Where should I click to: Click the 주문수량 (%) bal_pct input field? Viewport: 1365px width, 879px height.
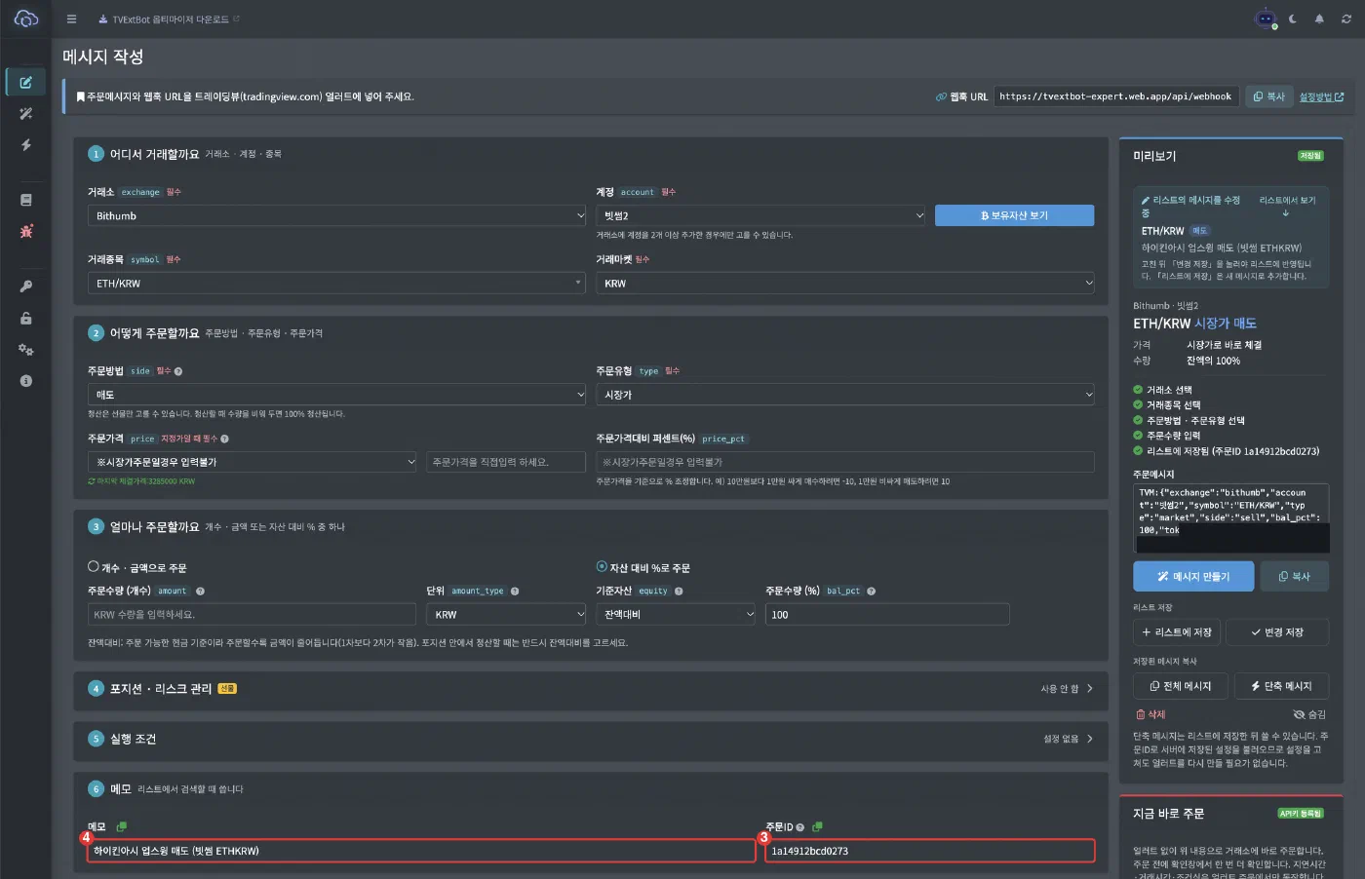887,614
